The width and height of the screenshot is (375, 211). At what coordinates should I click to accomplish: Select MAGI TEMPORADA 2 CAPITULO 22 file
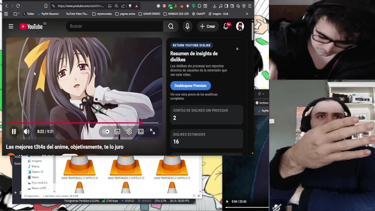pyautogui.click(x=172, y=168)
